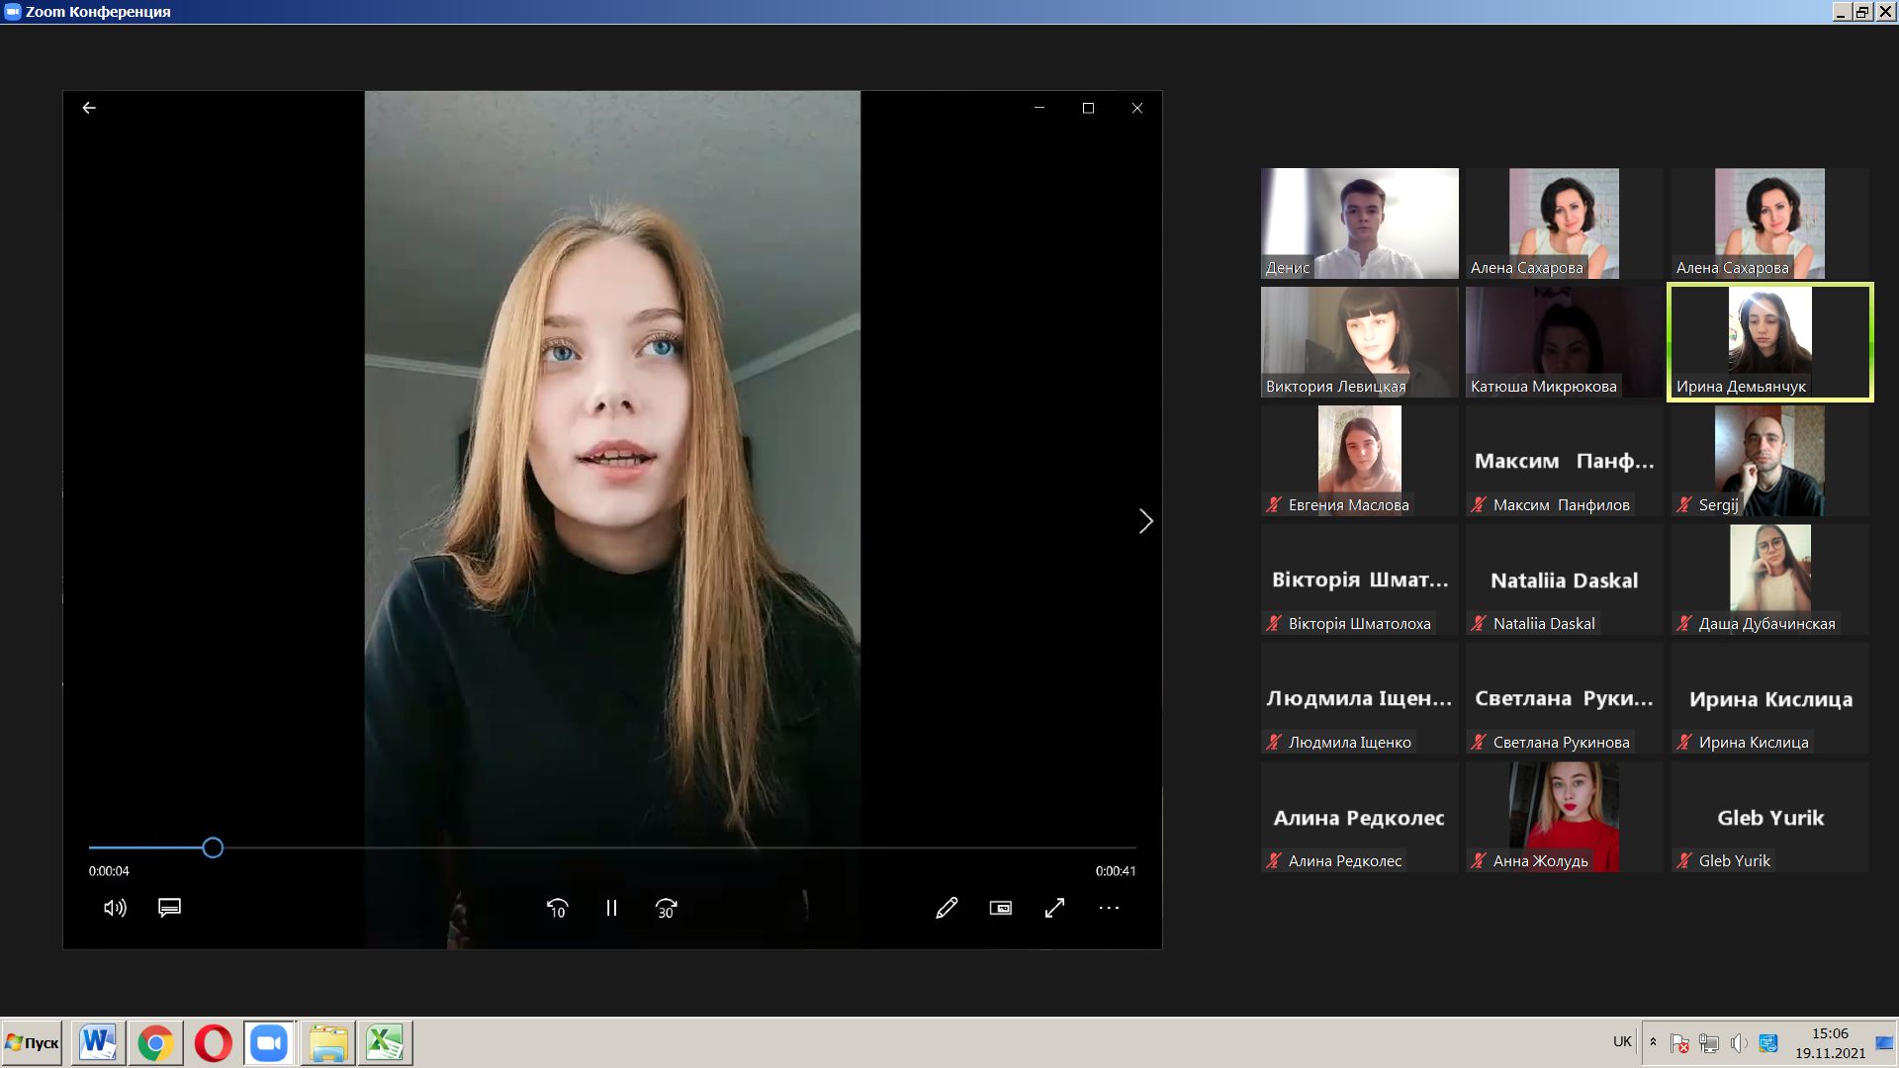The image size is (1899, 1068).
Task: Click the system volume tray icon
Action: pyautogui.click(x=1739, y=1043)
